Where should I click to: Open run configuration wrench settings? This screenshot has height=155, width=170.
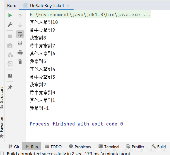coord(10,25)
